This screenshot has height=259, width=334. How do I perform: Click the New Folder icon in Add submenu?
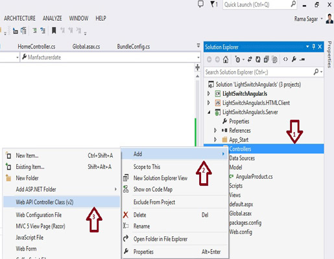(8, 177)
